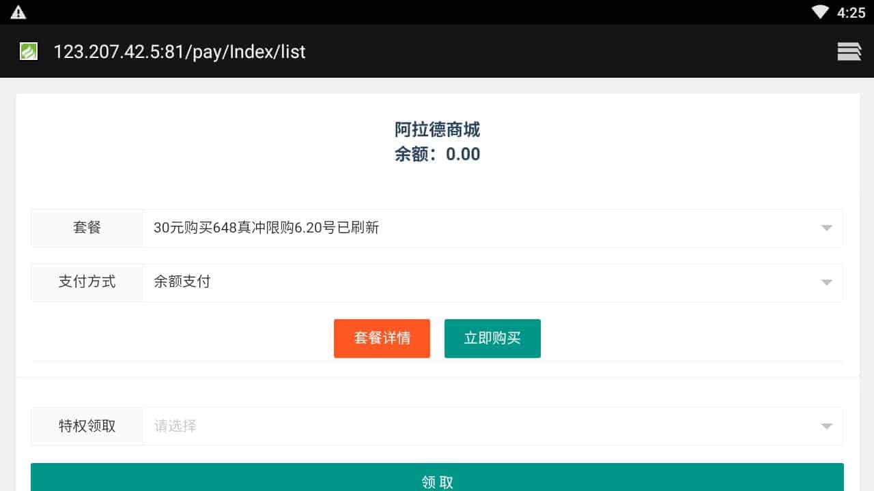874x491 pixels.
Task: Open the hamburger menu at top right
Action: pyautogui.click(x=849, y=51)
